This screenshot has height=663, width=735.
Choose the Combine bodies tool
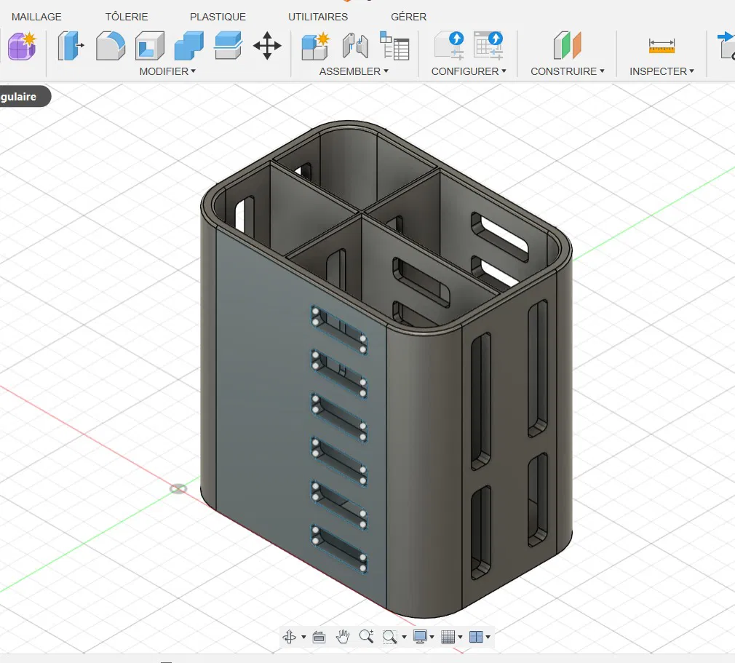click(x=188, y=45)
